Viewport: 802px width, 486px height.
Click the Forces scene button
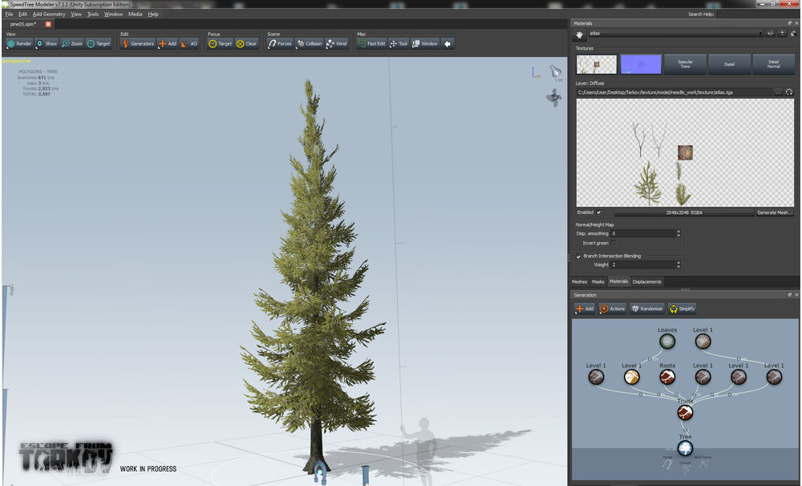tap(280, 43)
